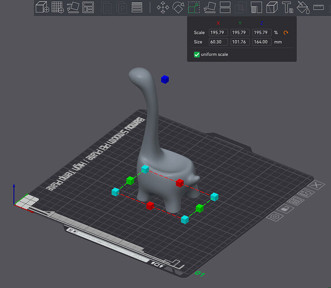Screen dimensions: 331x288
Task: Open the Variable layer height tool
Action: pyautogui.click(x=137, y=7)
